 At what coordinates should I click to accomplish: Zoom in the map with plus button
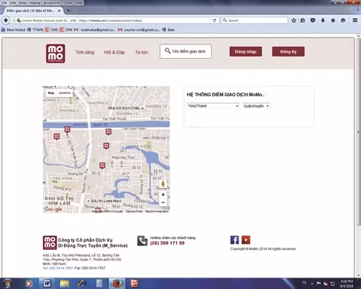tap(163, 195)
